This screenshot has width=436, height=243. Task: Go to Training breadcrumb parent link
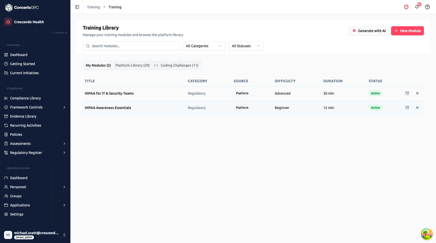[x=93, y=7]
